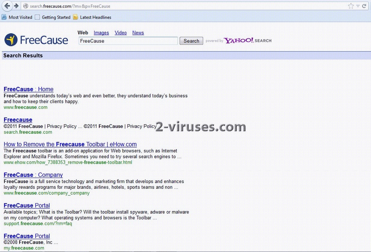This screenshot has width=371, height=252.
Task: Open the Latest Headlines feed bookmark
Action: 92,17
